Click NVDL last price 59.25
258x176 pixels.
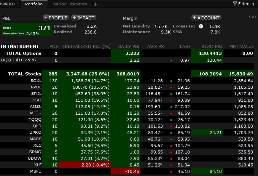[x=184, y=87]
